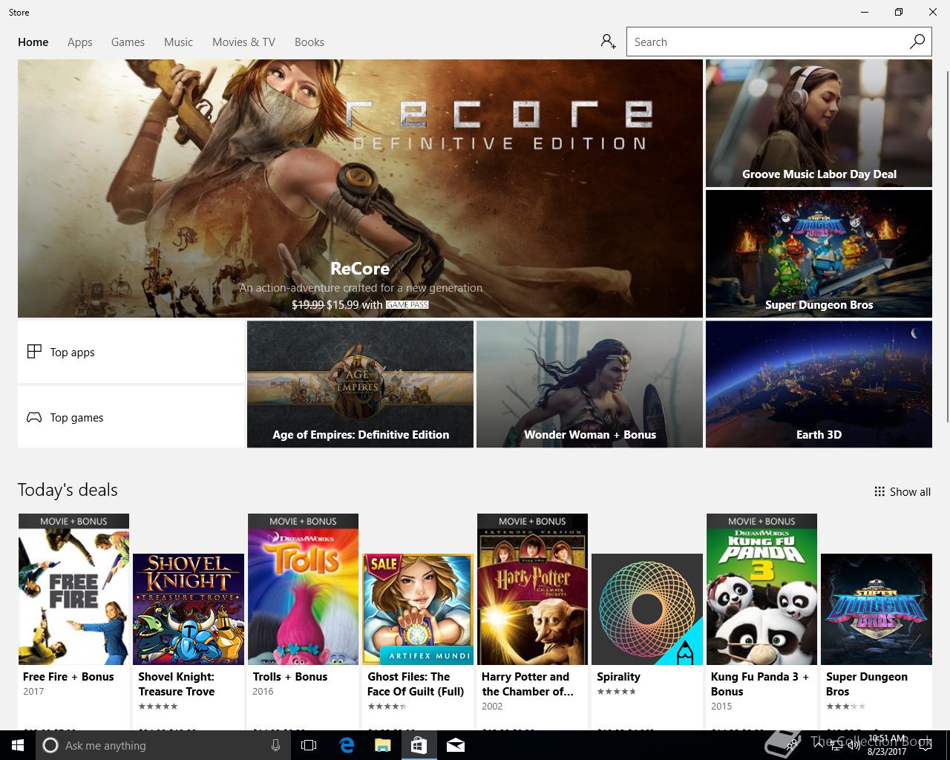Open the Earth 3D tile
Screen dimensions: 950x760
point(819,384)
